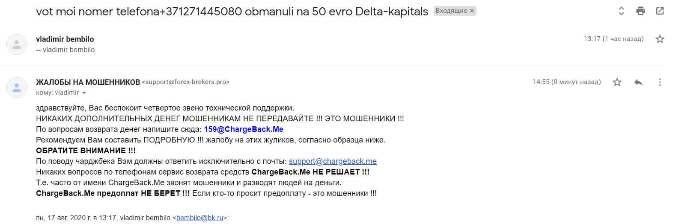Star the ЖАЛОБЫ НА МОШЕННИКОВ message

[617, 82]
